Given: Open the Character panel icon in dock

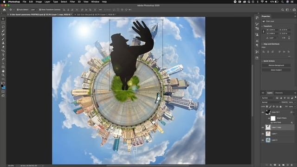Looking at the screenshot, I should [257, 41].
